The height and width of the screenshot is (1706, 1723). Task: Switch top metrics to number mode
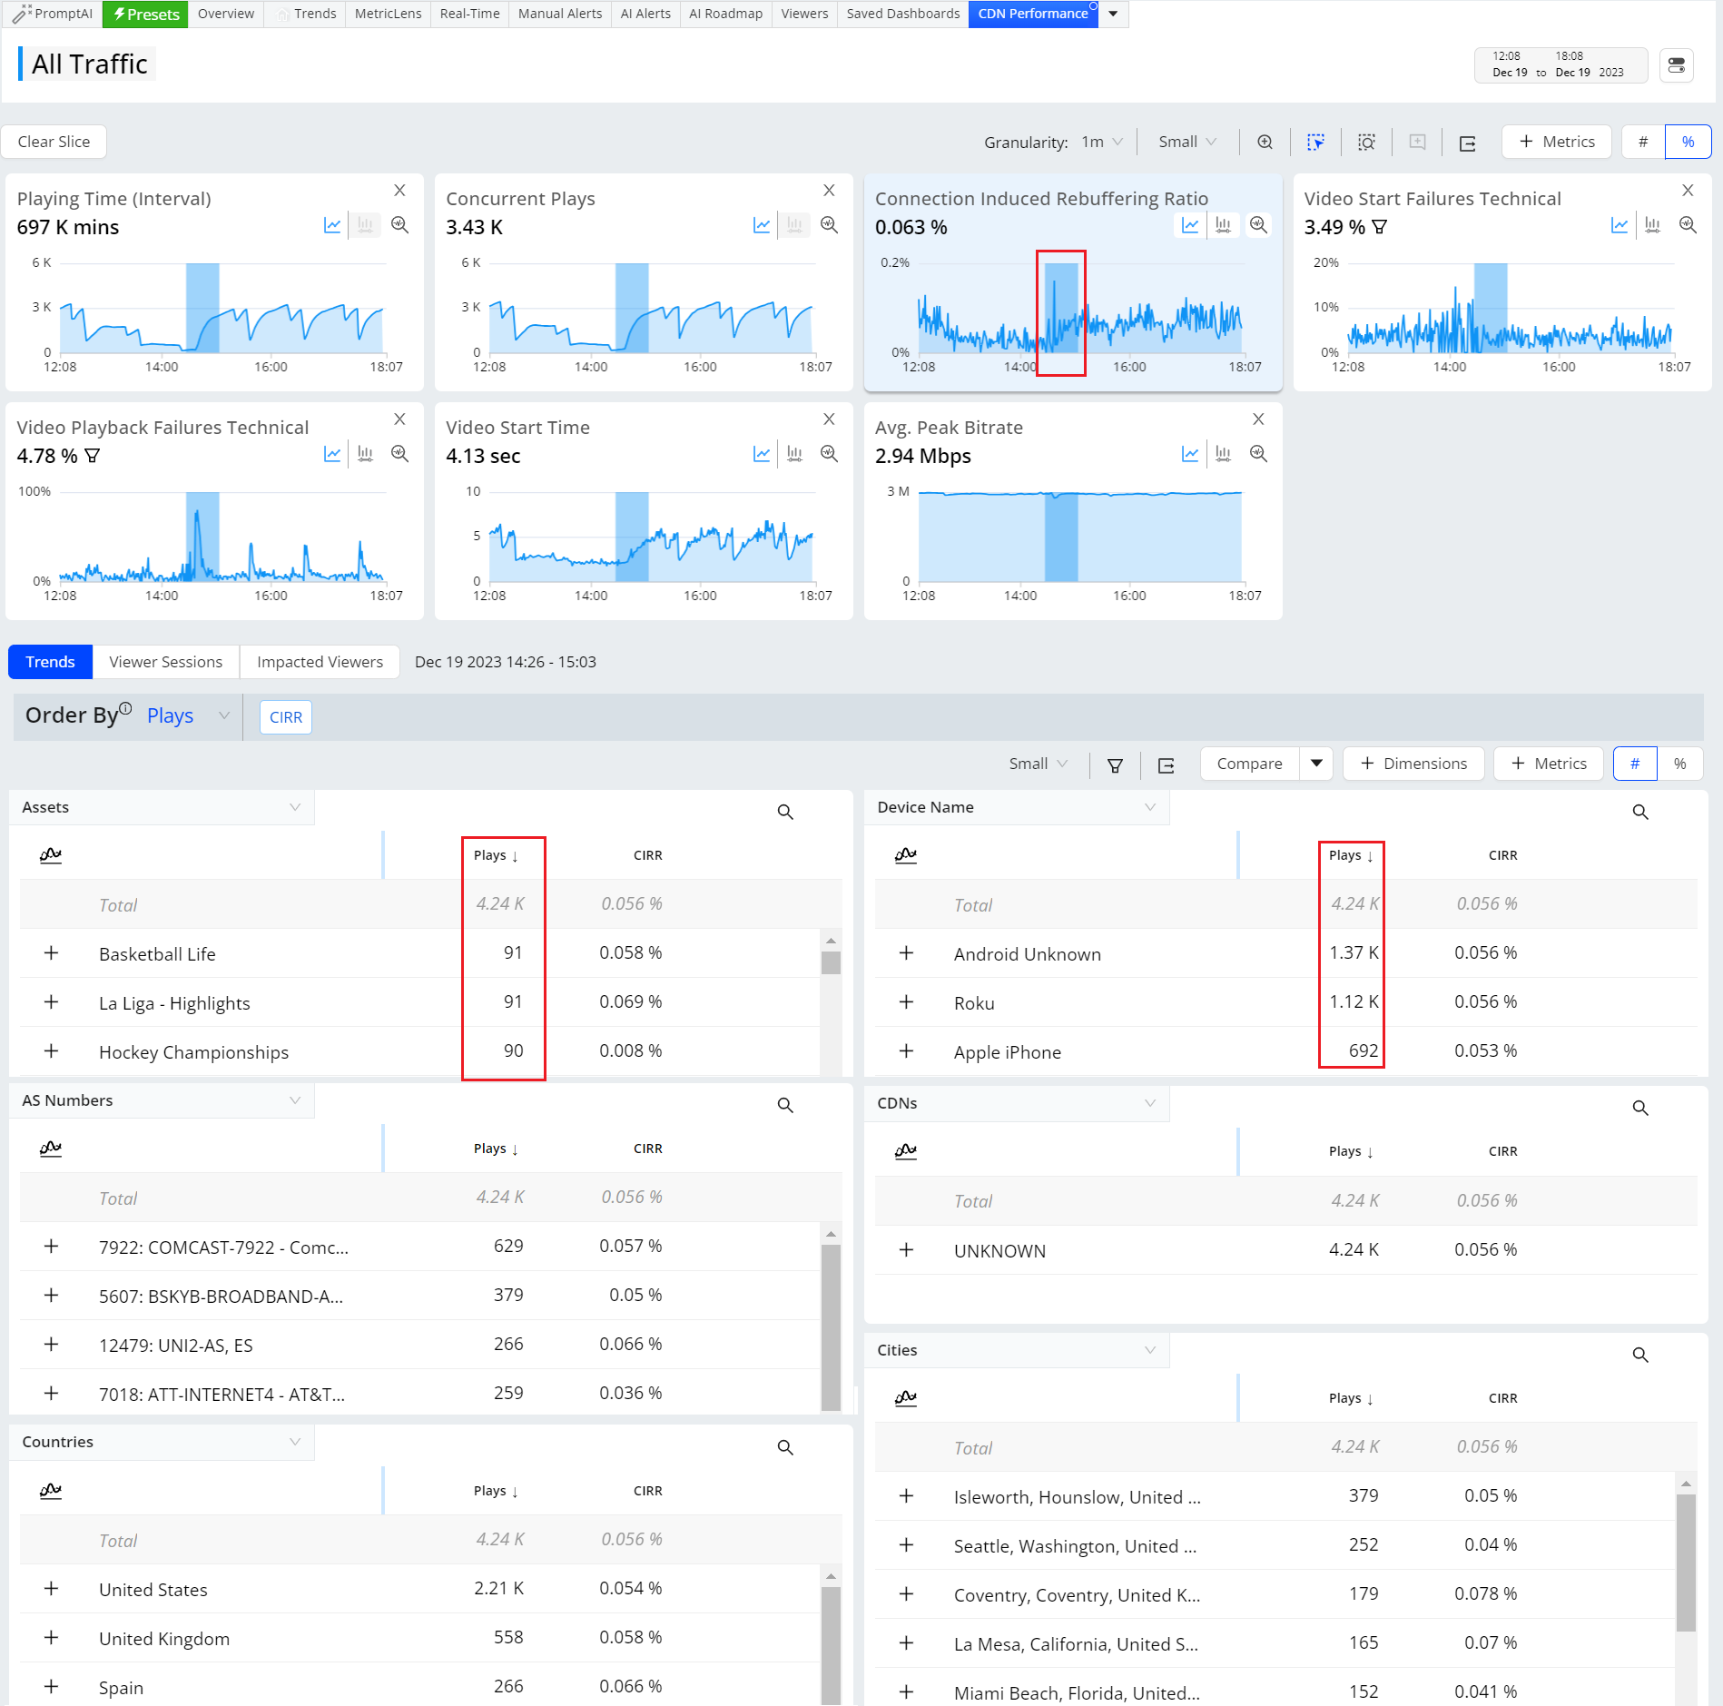click(1643, 143)
